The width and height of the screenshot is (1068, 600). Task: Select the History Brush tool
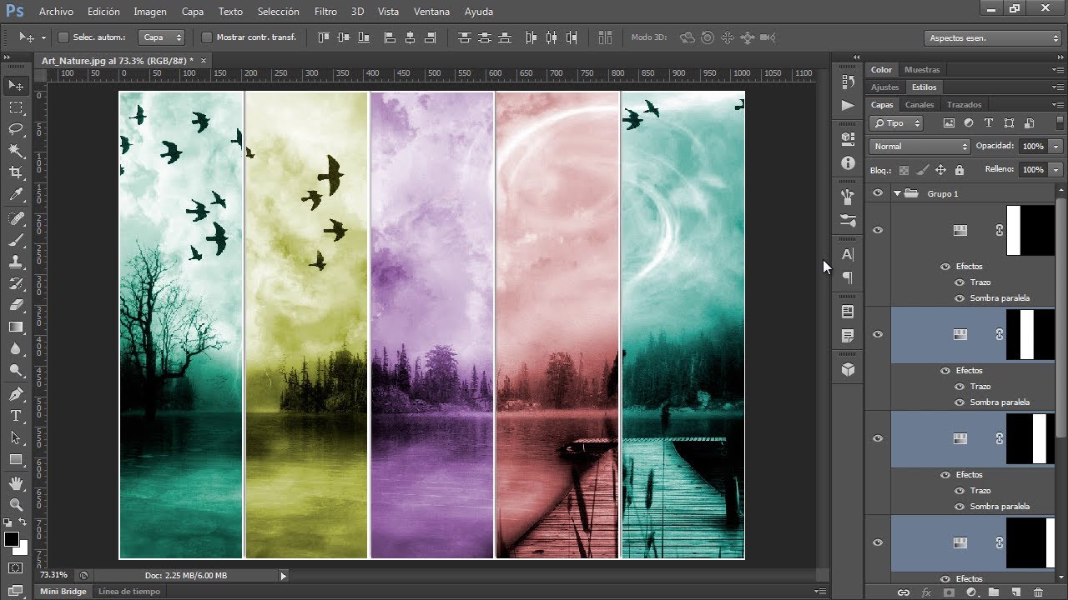click(16, 283)
